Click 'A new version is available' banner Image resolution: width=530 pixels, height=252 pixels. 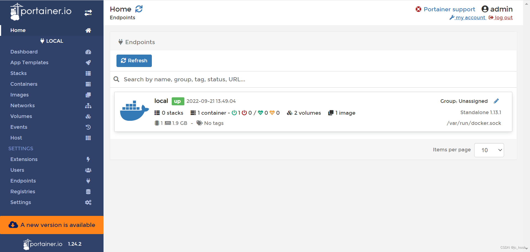click(x=52, y=225)
